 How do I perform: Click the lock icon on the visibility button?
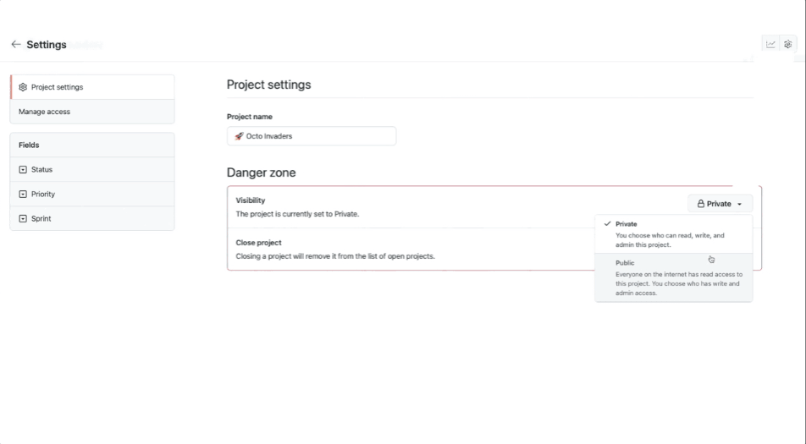[701, 204]
